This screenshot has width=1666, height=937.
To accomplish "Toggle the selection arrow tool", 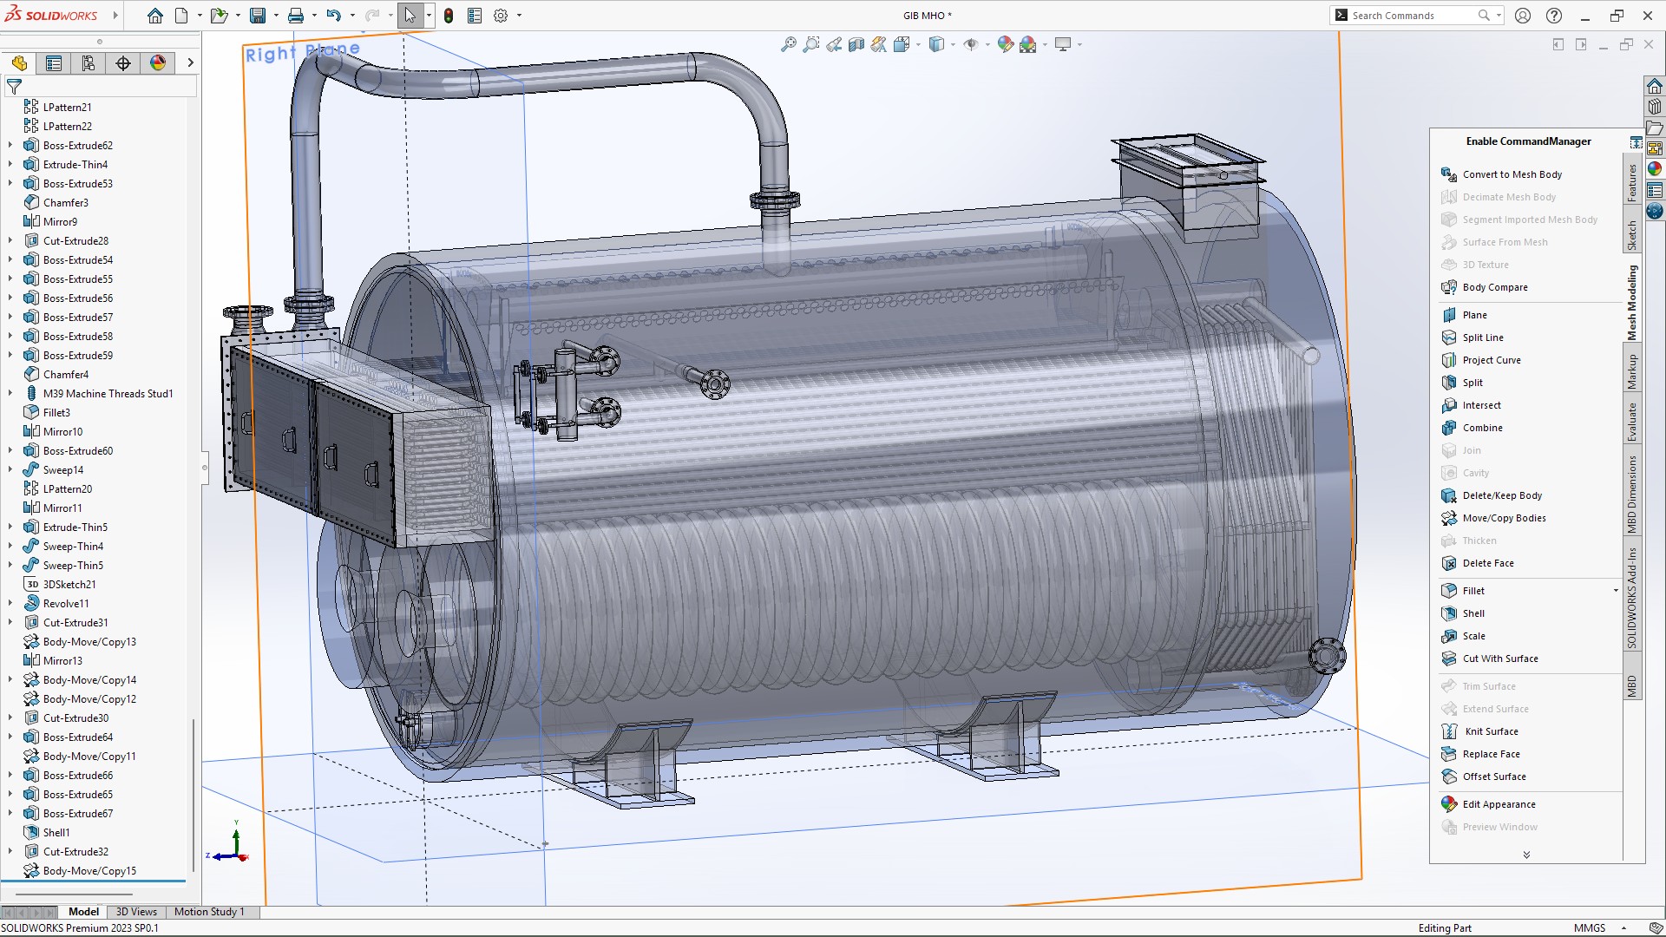I will 410,16.
